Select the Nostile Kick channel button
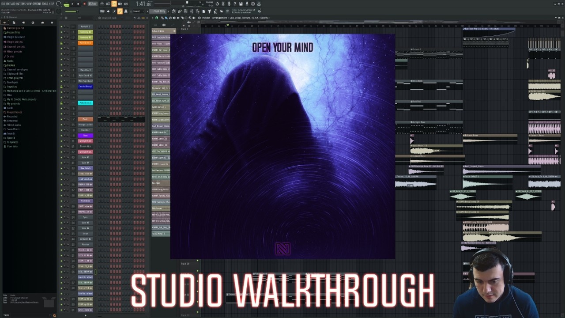 85,146
